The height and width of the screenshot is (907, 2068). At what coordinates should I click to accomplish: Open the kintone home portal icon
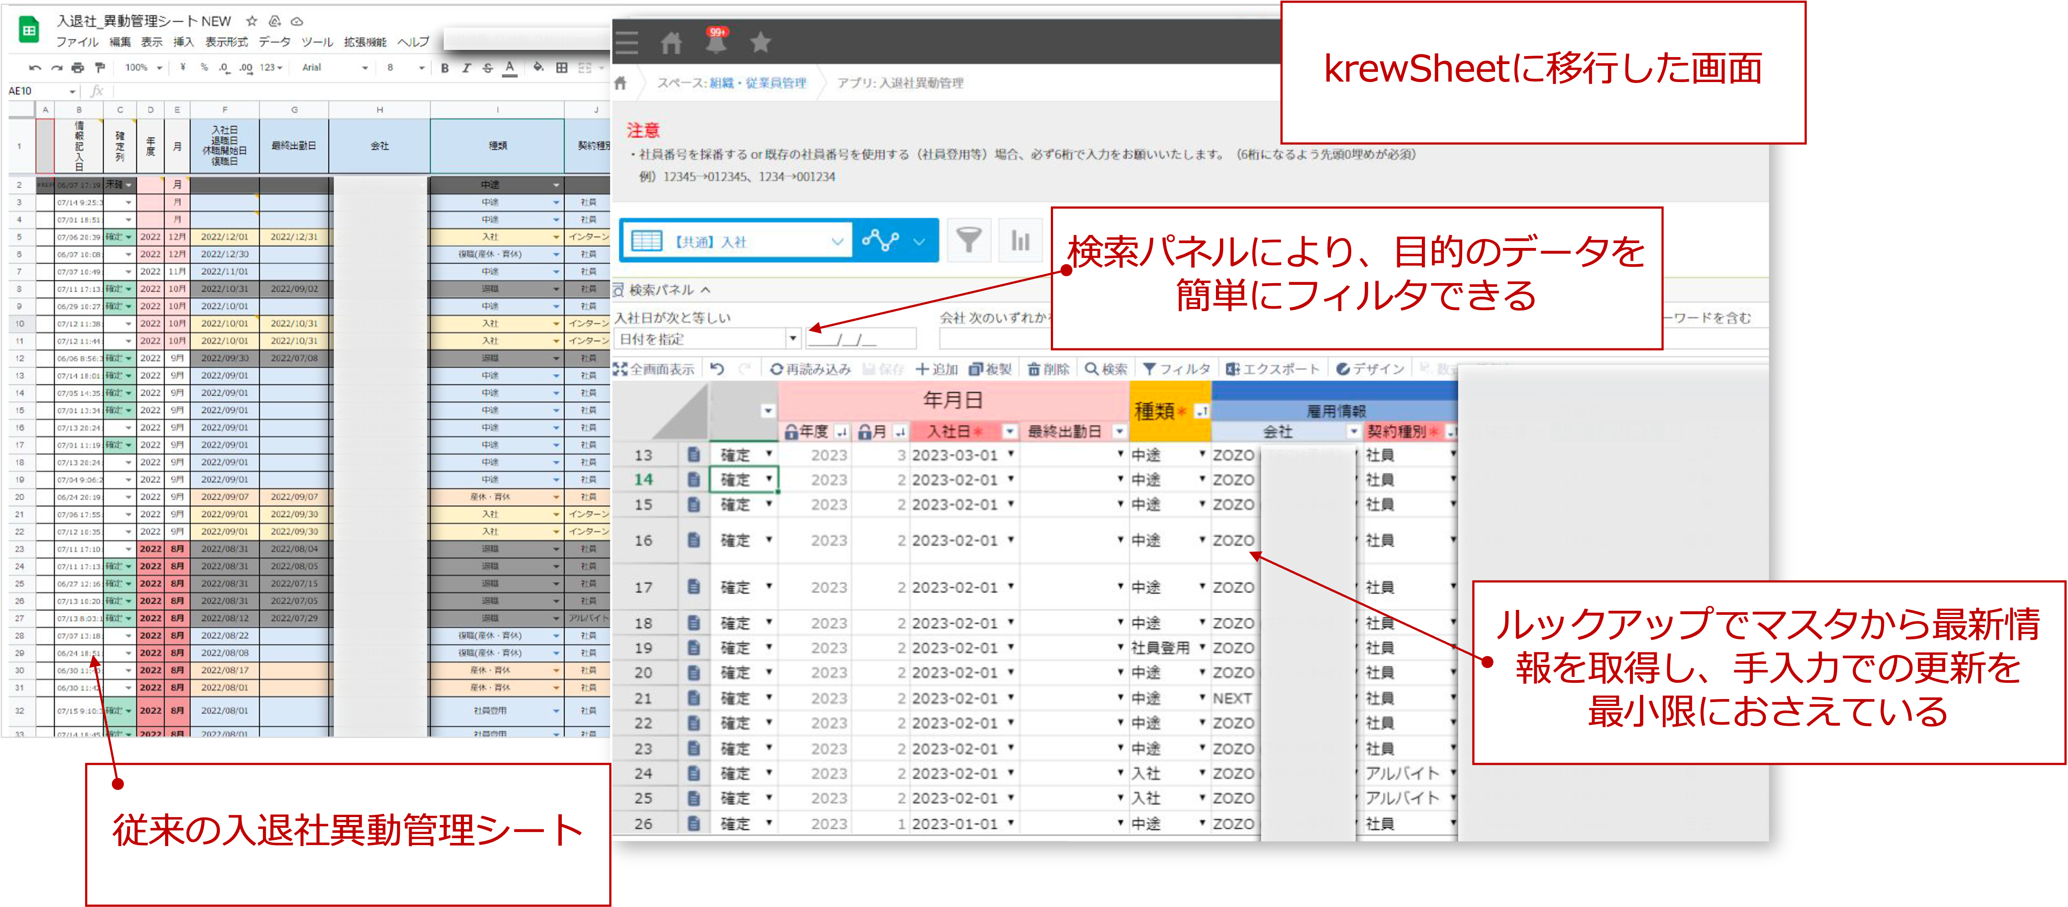coord(671,43)
